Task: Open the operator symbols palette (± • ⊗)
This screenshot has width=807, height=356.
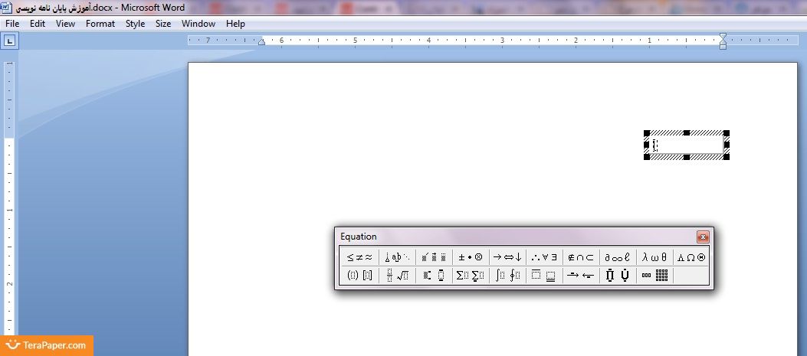Action: click(471, 257)
